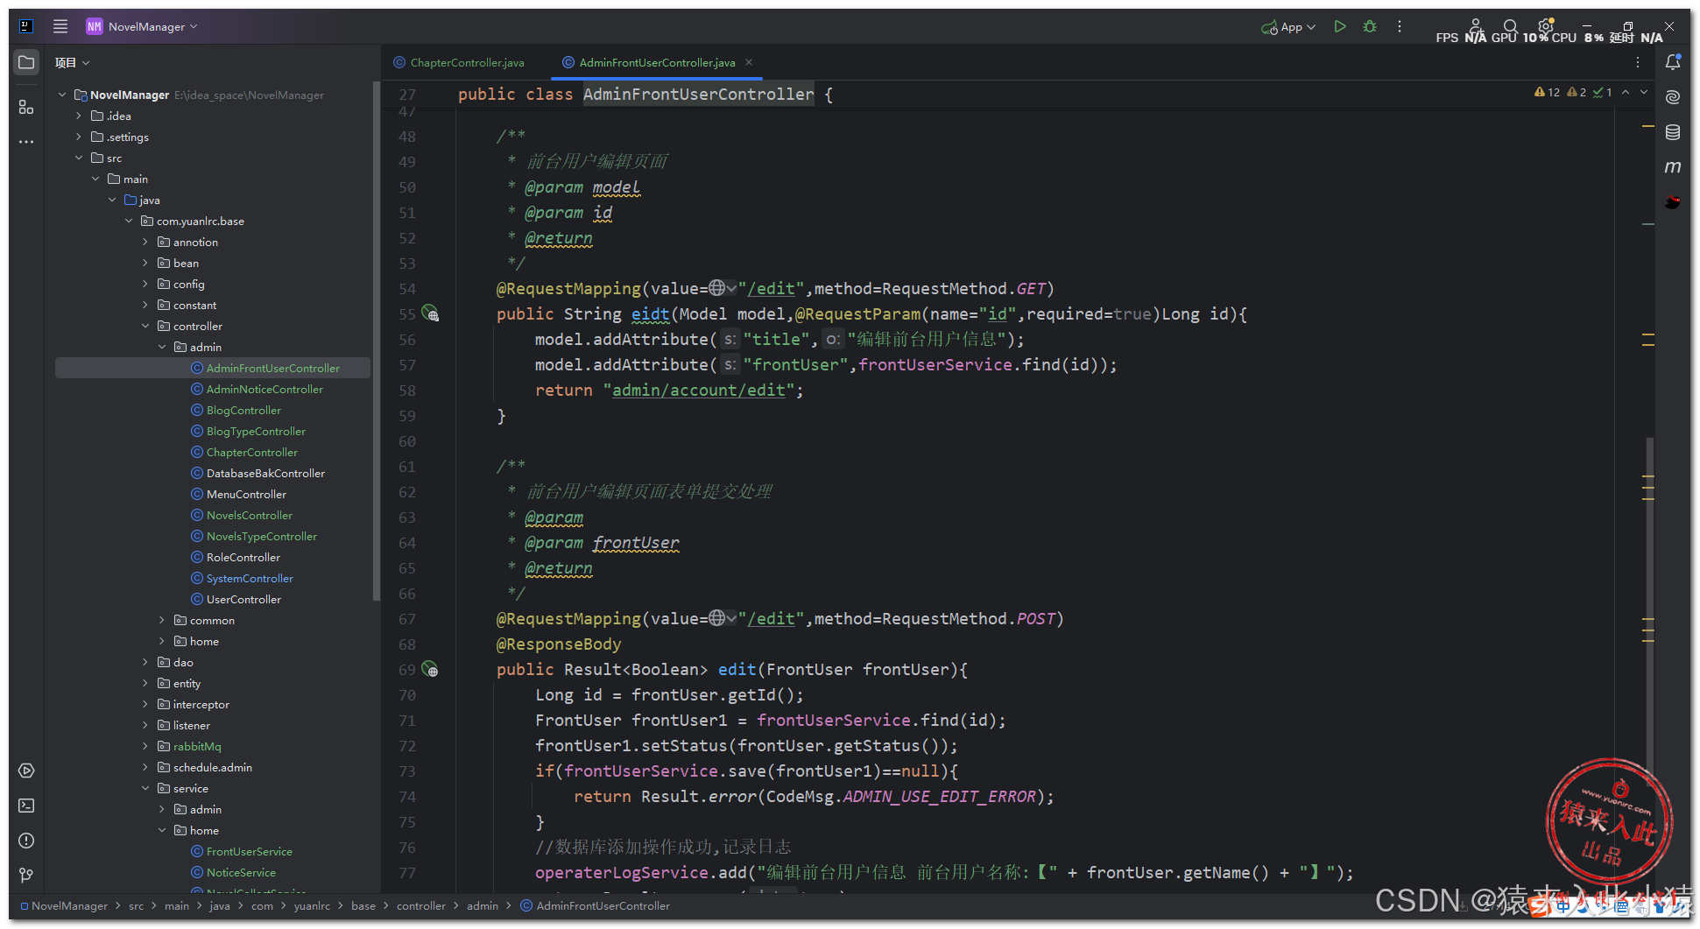The height and width of the screenshot is (929, 1700).
Task: Expand the common package
Action: pos(162,620)
